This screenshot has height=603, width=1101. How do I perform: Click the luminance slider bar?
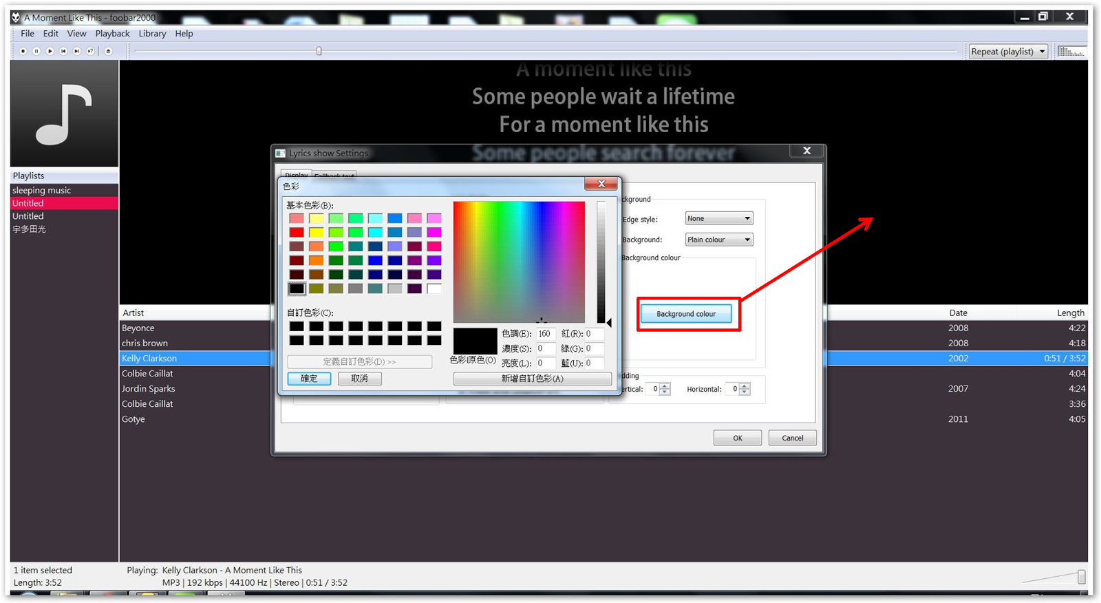[601, 262]
